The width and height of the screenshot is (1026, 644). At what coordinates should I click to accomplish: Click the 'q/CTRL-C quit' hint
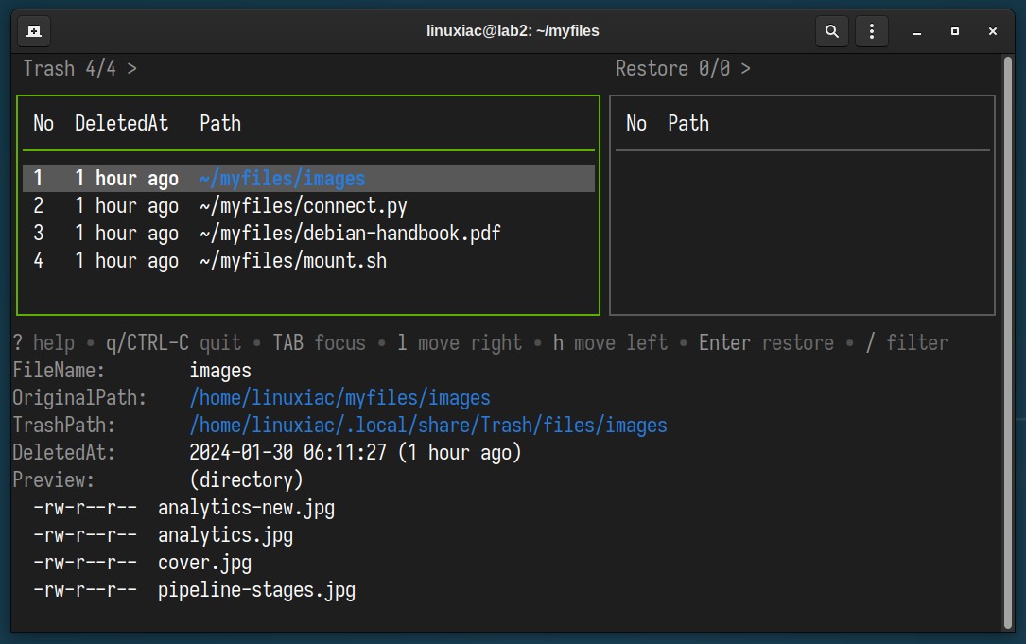point(173,342)
